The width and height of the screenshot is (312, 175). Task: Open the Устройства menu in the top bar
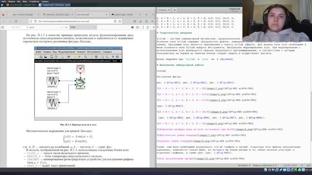click(x=34, y=1)
